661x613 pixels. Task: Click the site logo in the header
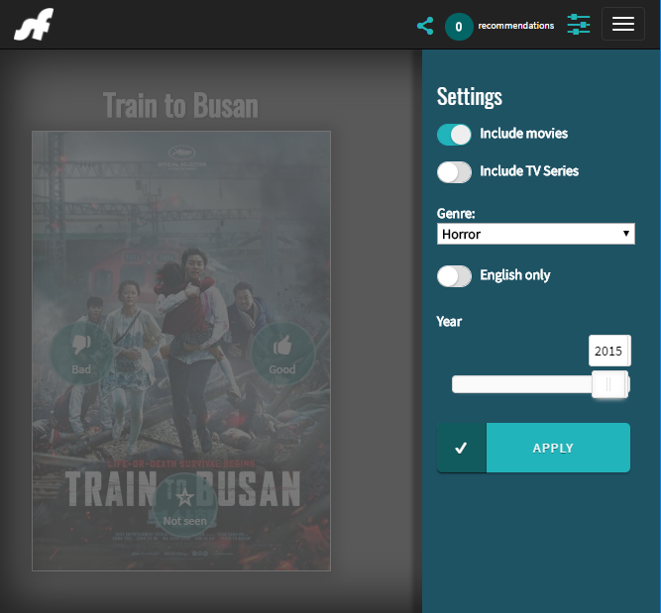pyautogui.click(x=34, y=25)
